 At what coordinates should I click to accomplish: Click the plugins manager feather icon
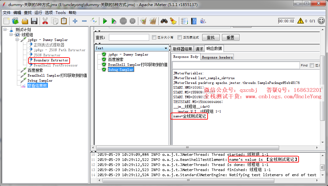click(203, 21)
